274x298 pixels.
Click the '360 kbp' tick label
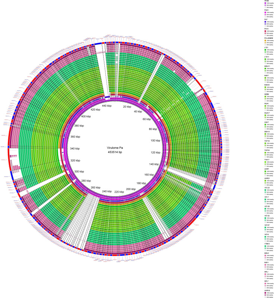click(x=75, y=137)
